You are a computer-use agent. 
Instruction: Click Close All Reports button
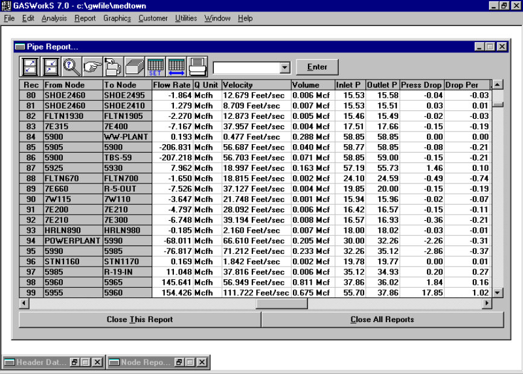(382, 320)
